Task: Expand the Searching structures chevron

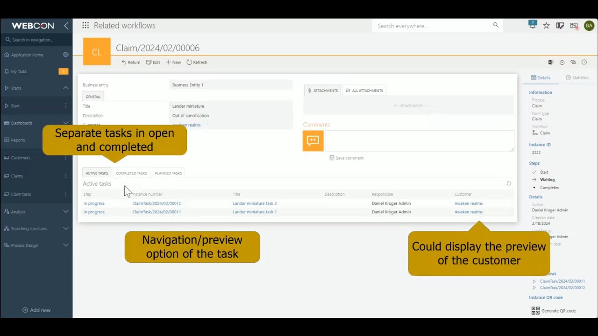Action: click(x=66, y=229)
